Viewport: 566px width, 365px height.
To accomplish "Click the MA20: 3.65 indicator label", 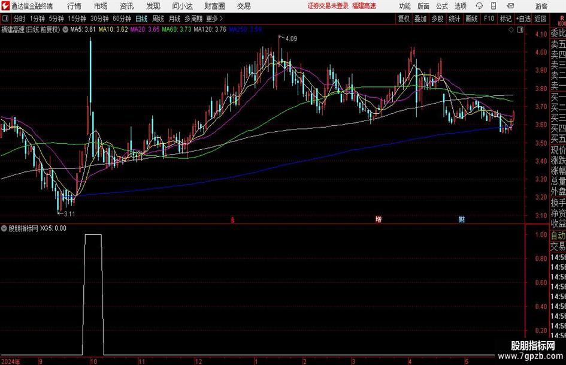I will click(x=145, y=29).
